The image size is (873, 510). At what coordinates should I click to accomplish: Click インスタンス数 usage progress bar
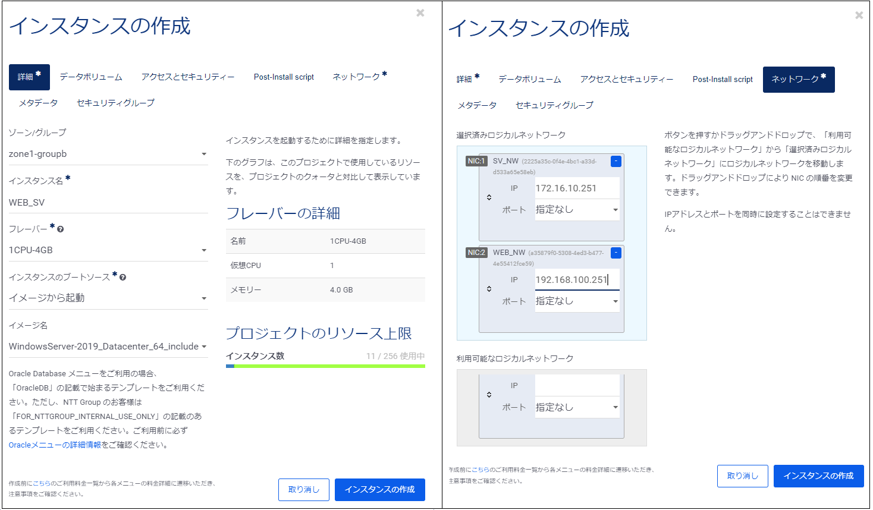click(325, 366)
